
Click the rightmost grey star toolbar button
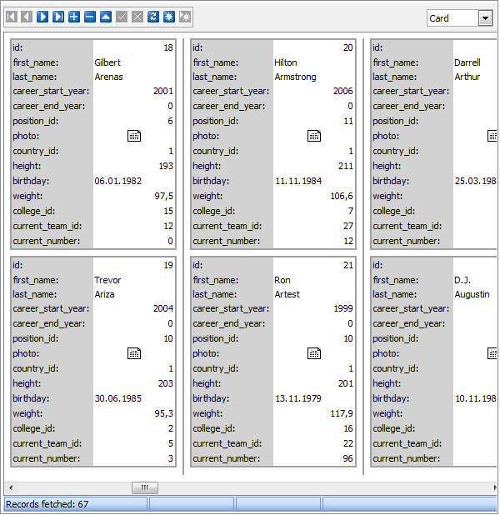185,17
